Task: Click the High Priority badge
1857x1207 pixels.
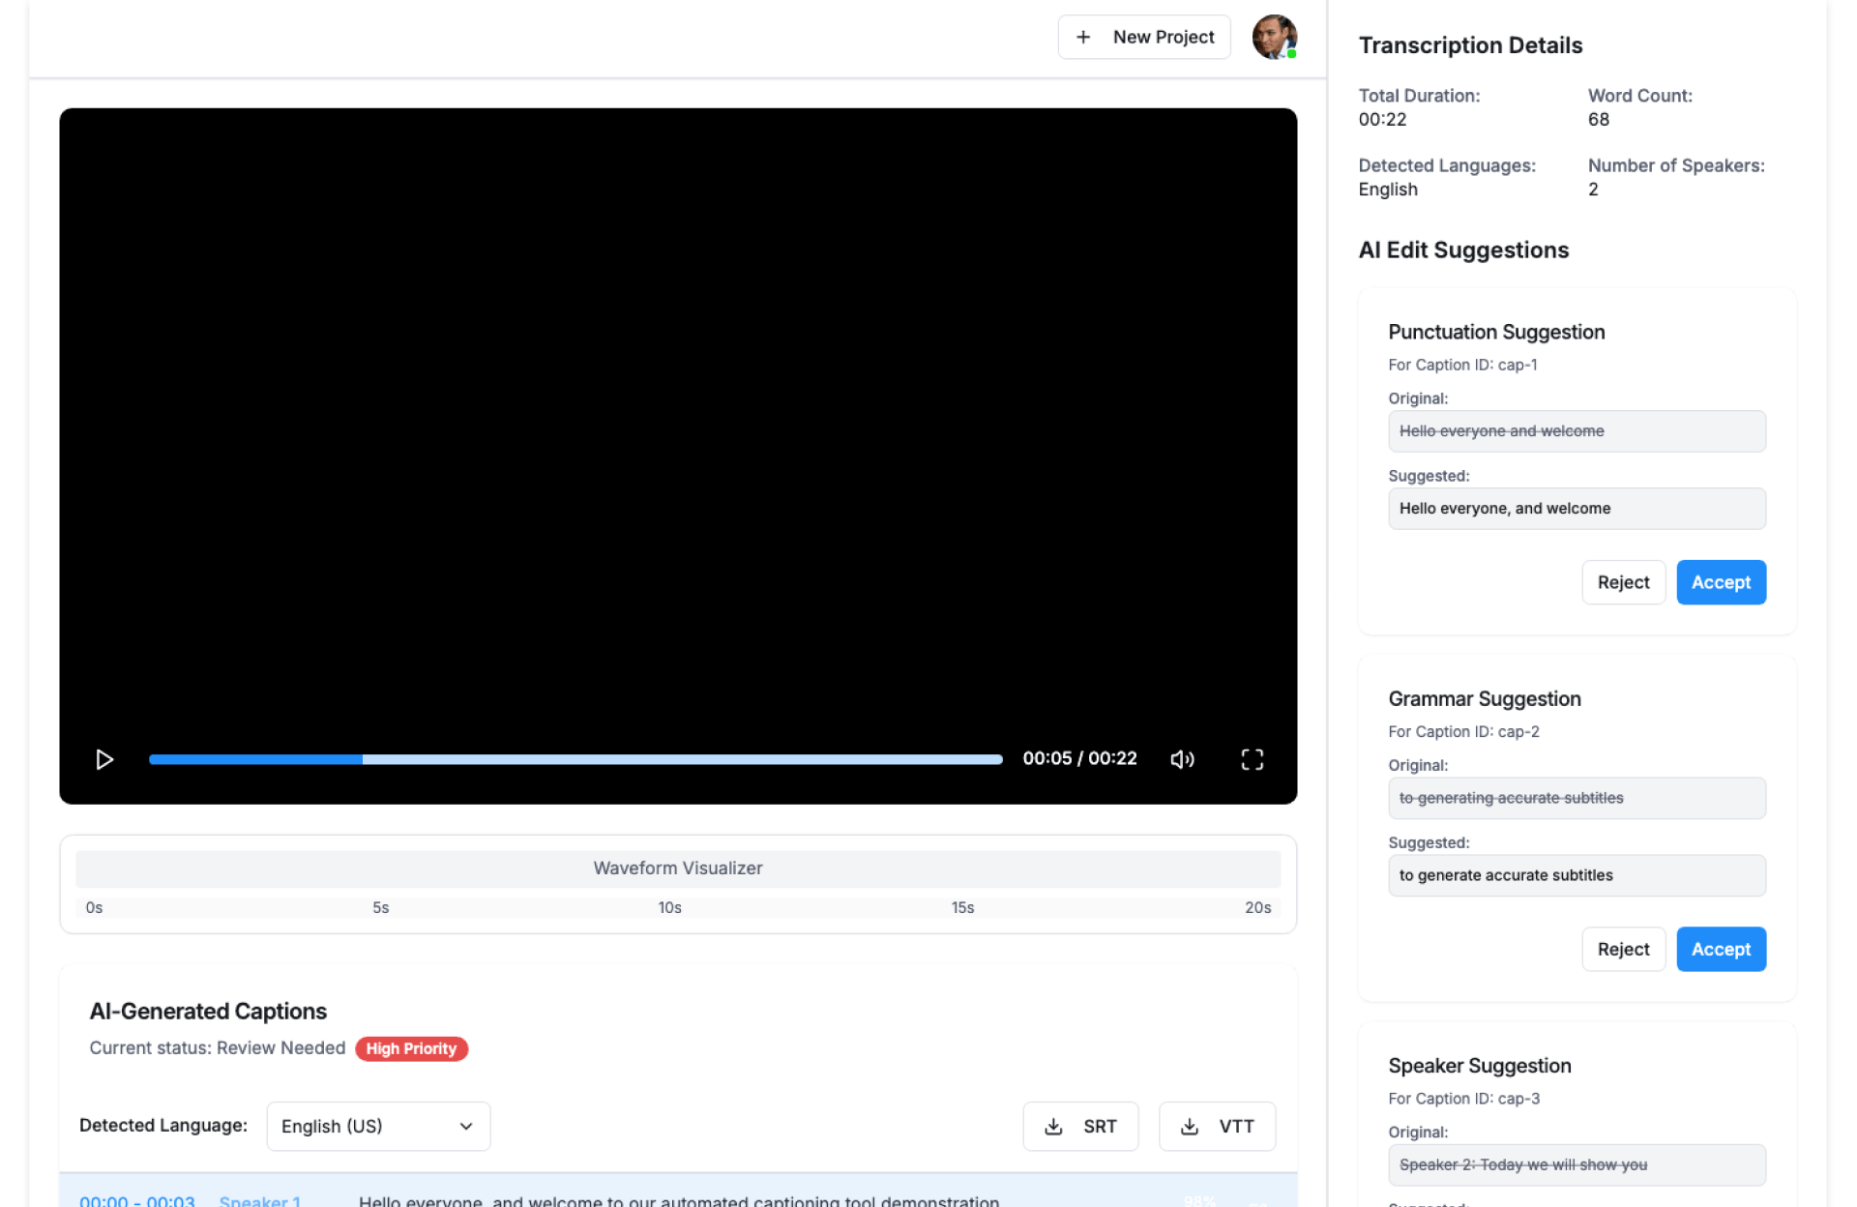Action: coord(411,1048)
